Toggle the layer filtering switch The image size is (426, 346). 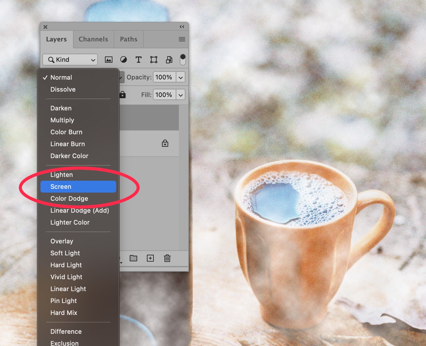click(x=183, y=59)
